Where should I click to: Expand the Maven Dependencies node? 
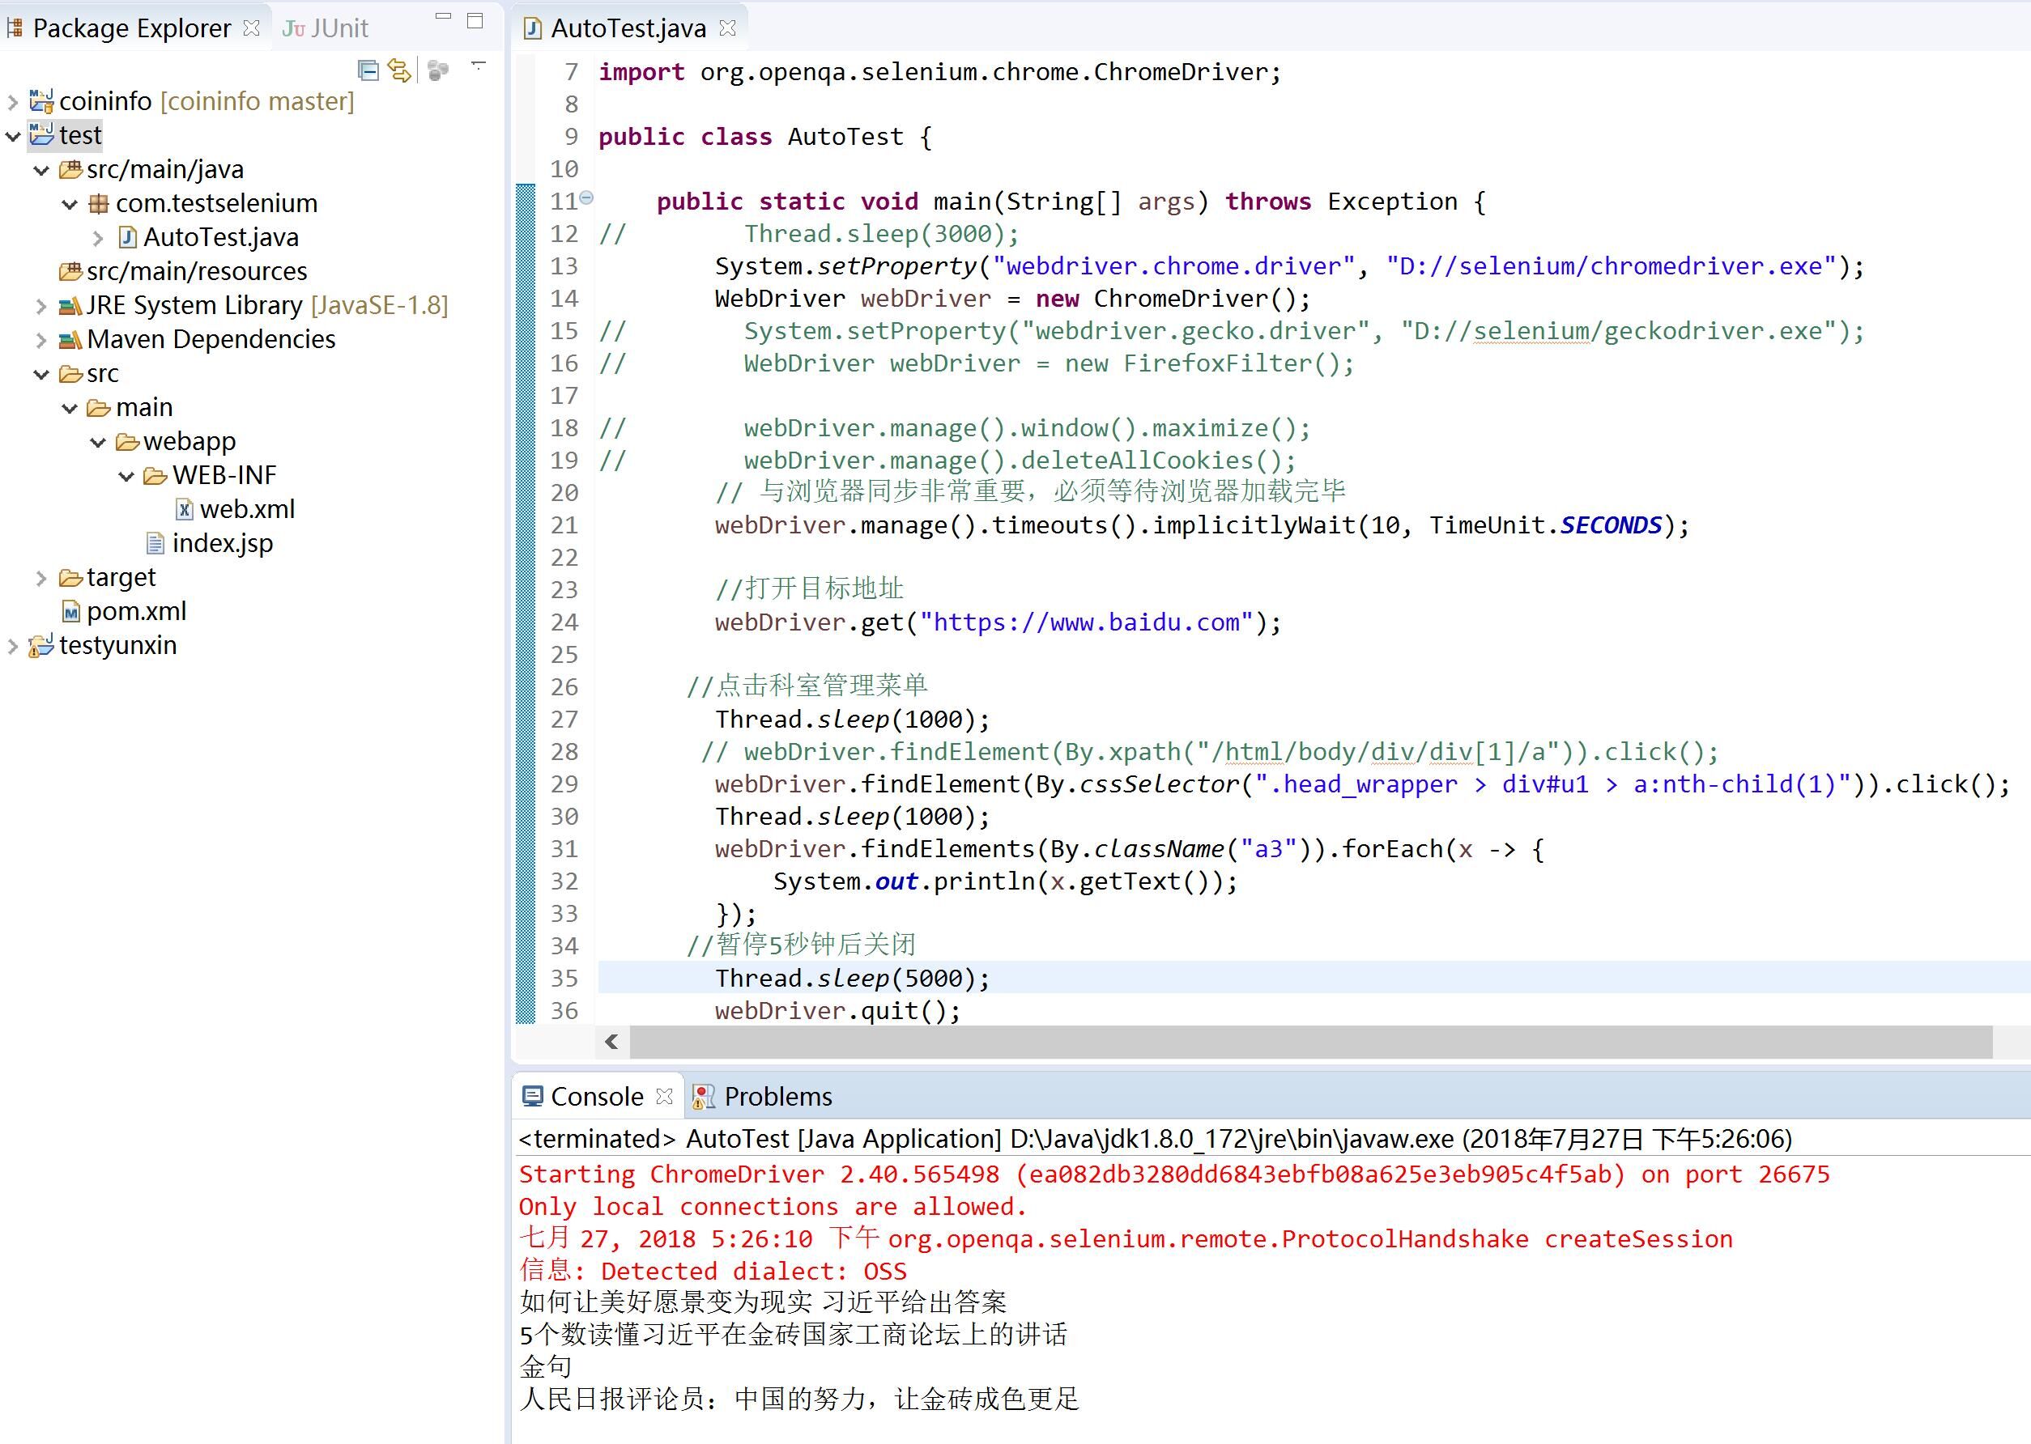[x=41, y=340]
